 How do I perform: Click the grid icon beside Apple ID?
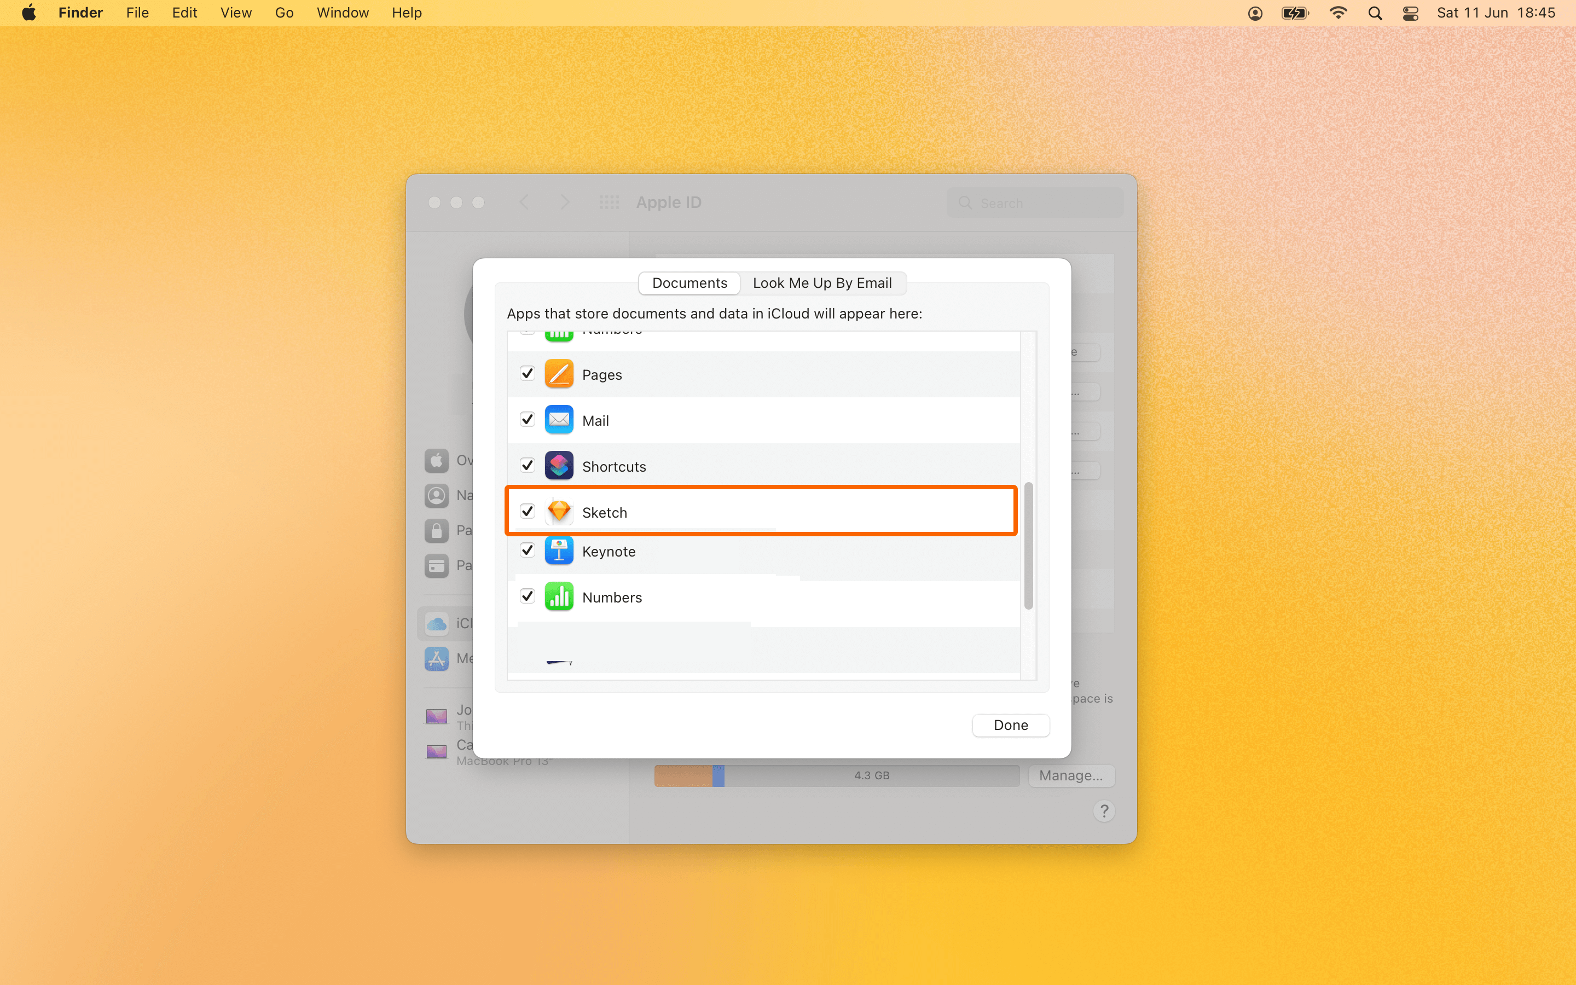609,202
